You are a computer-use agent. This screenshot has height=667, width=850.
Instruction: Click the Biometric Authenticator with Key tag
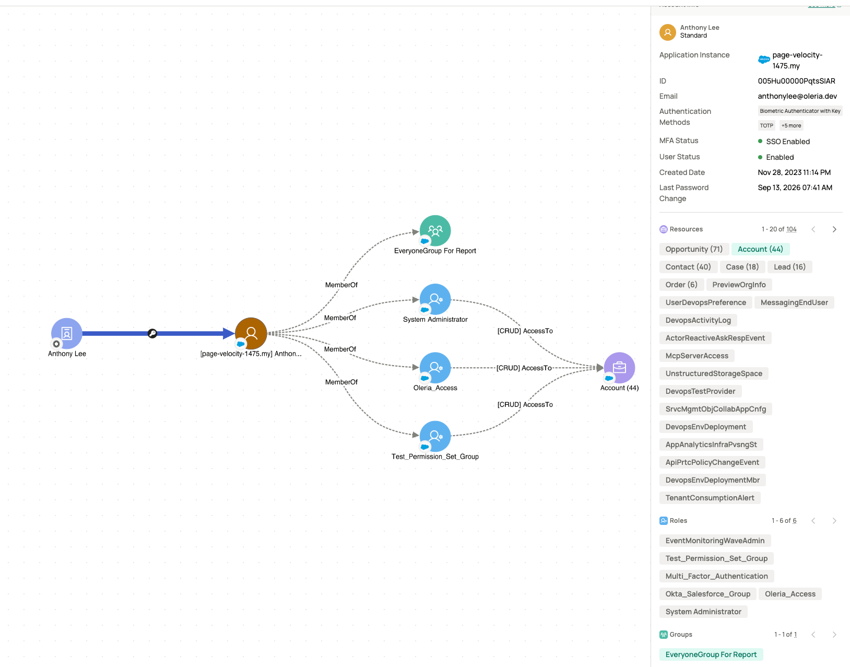(x=800, y=111)
